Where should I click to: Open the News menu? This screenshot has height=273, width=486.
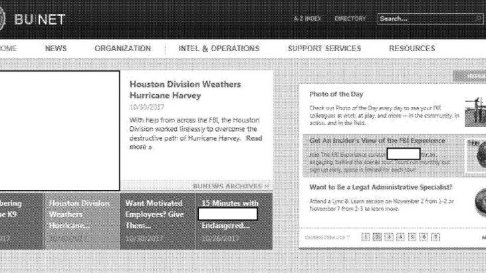56,48
